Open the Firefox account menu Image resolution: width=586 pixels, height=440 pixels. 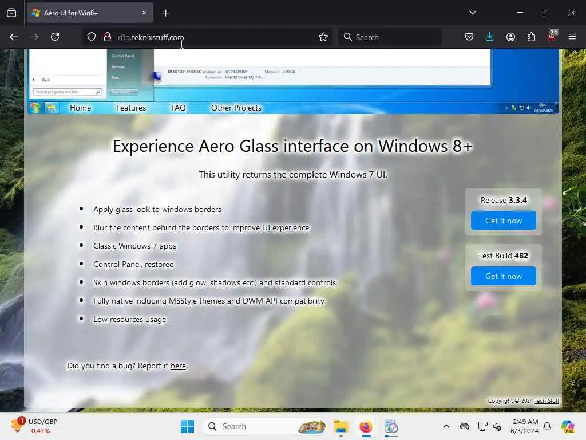(510, 37)
